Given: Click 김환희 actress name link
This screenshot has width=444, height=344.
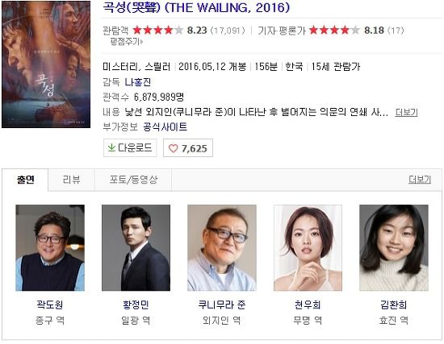Looking at the screenshot, I should point(394,305).
